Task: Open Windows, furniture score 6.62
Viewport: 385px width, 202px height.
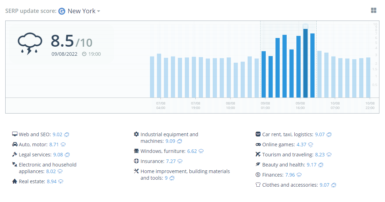Action: tap(192, 151)
